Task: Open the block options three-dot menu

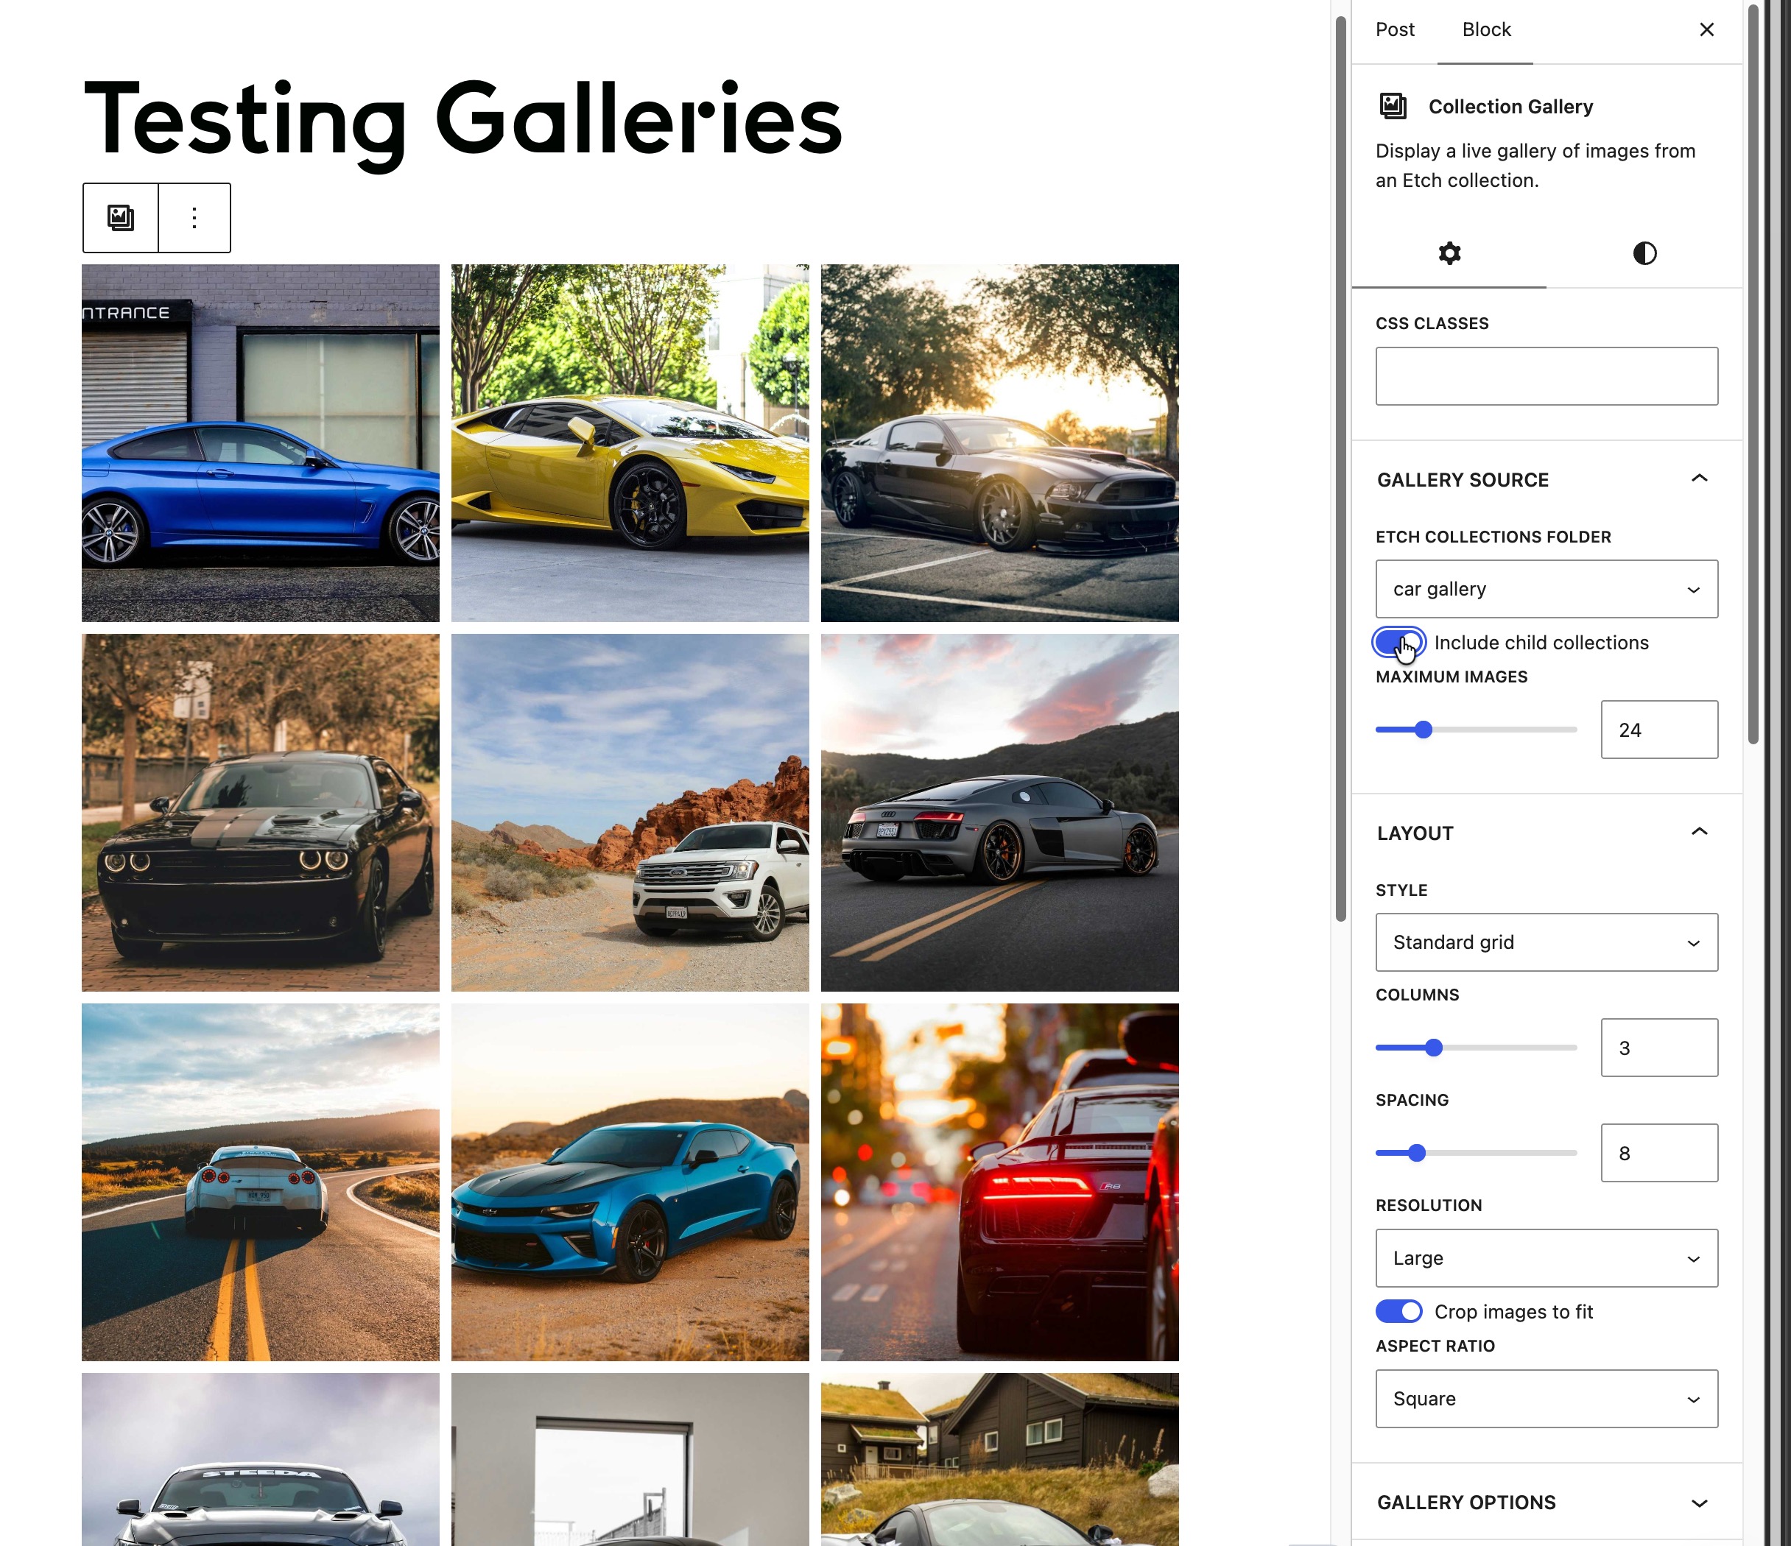Action: click(194, 218)
